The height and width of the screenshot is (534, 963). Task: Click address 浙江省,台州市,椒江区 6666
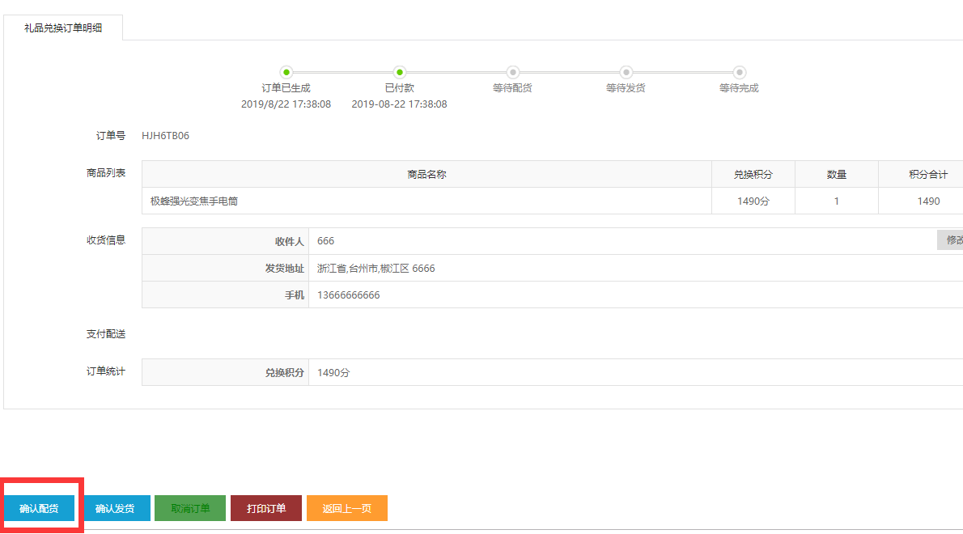click(x=375, y=269)
